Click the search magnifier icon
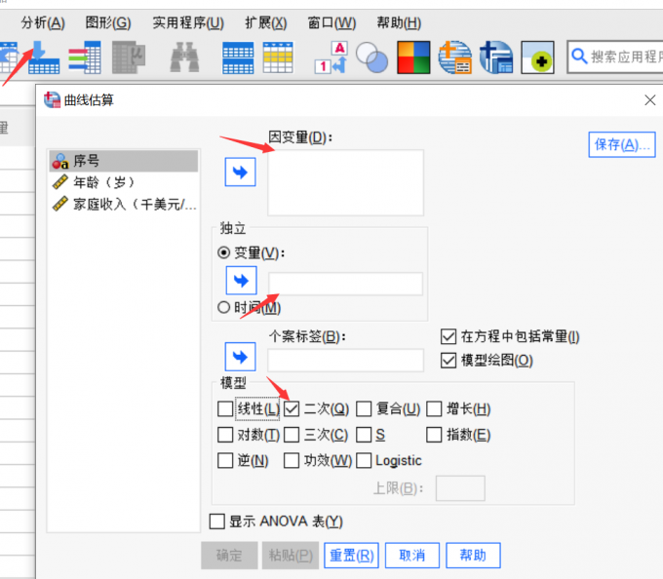This screenshot has height=579, width=663. click(x=579, y=57)
